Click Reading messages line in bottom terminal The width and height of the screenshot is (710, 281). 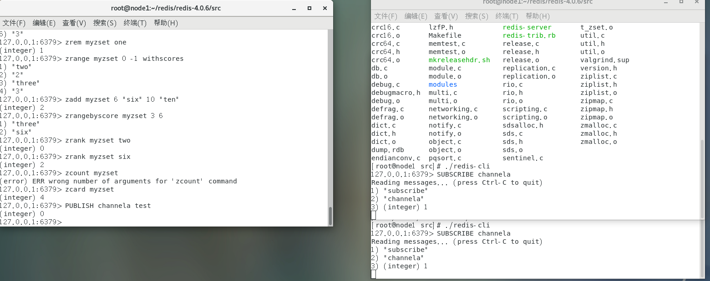tap(457, 242)
